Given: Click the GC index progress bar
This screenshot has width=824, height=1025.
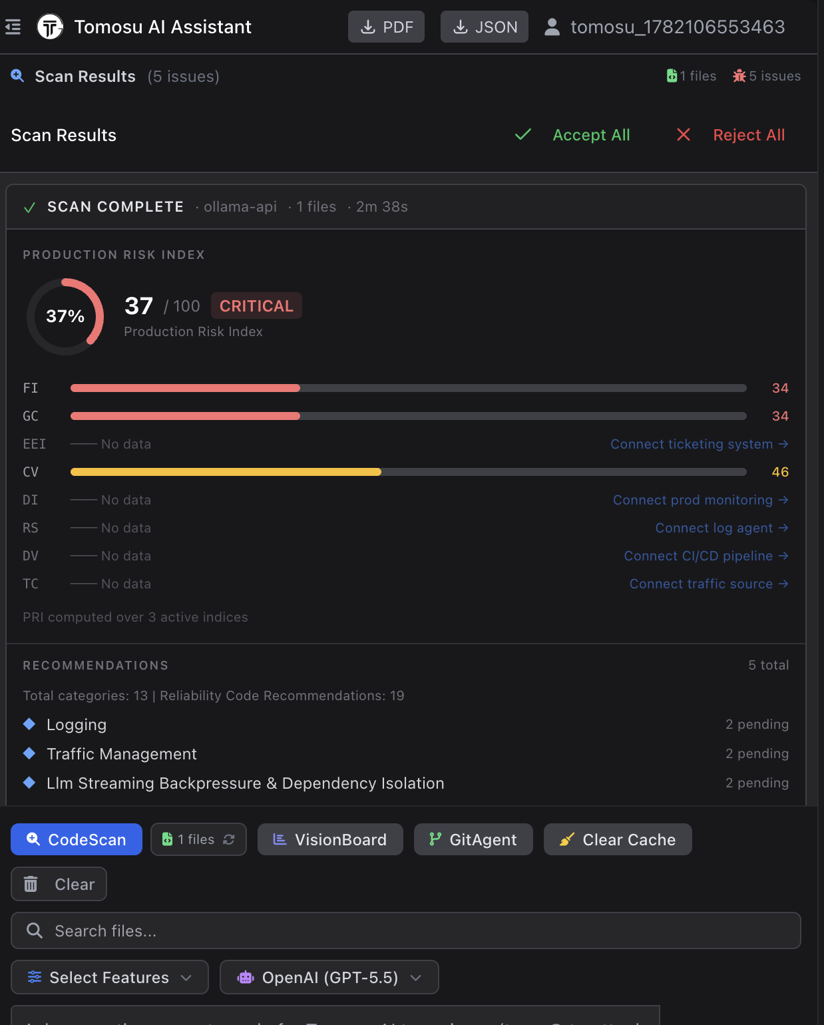Looking at the screenshot, I should [x=409, y=416].
